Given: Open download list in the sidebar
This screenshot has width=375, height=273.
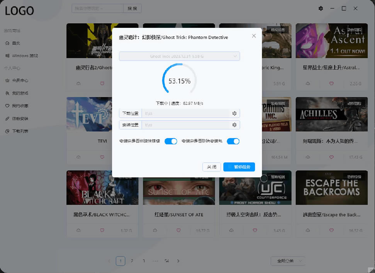Looking at the screenshot, I should point(17,131).
